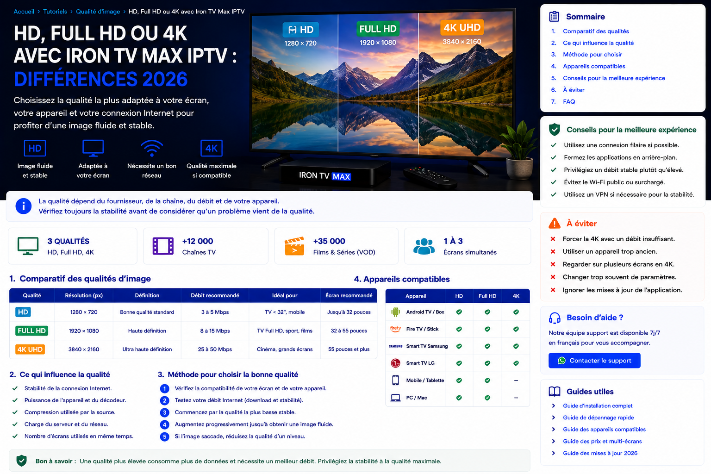This screenshot has height=474, width=711.
Task: Jump to 'Ce qui influence la qualité' in Sommaire
Action: (598, 43)
